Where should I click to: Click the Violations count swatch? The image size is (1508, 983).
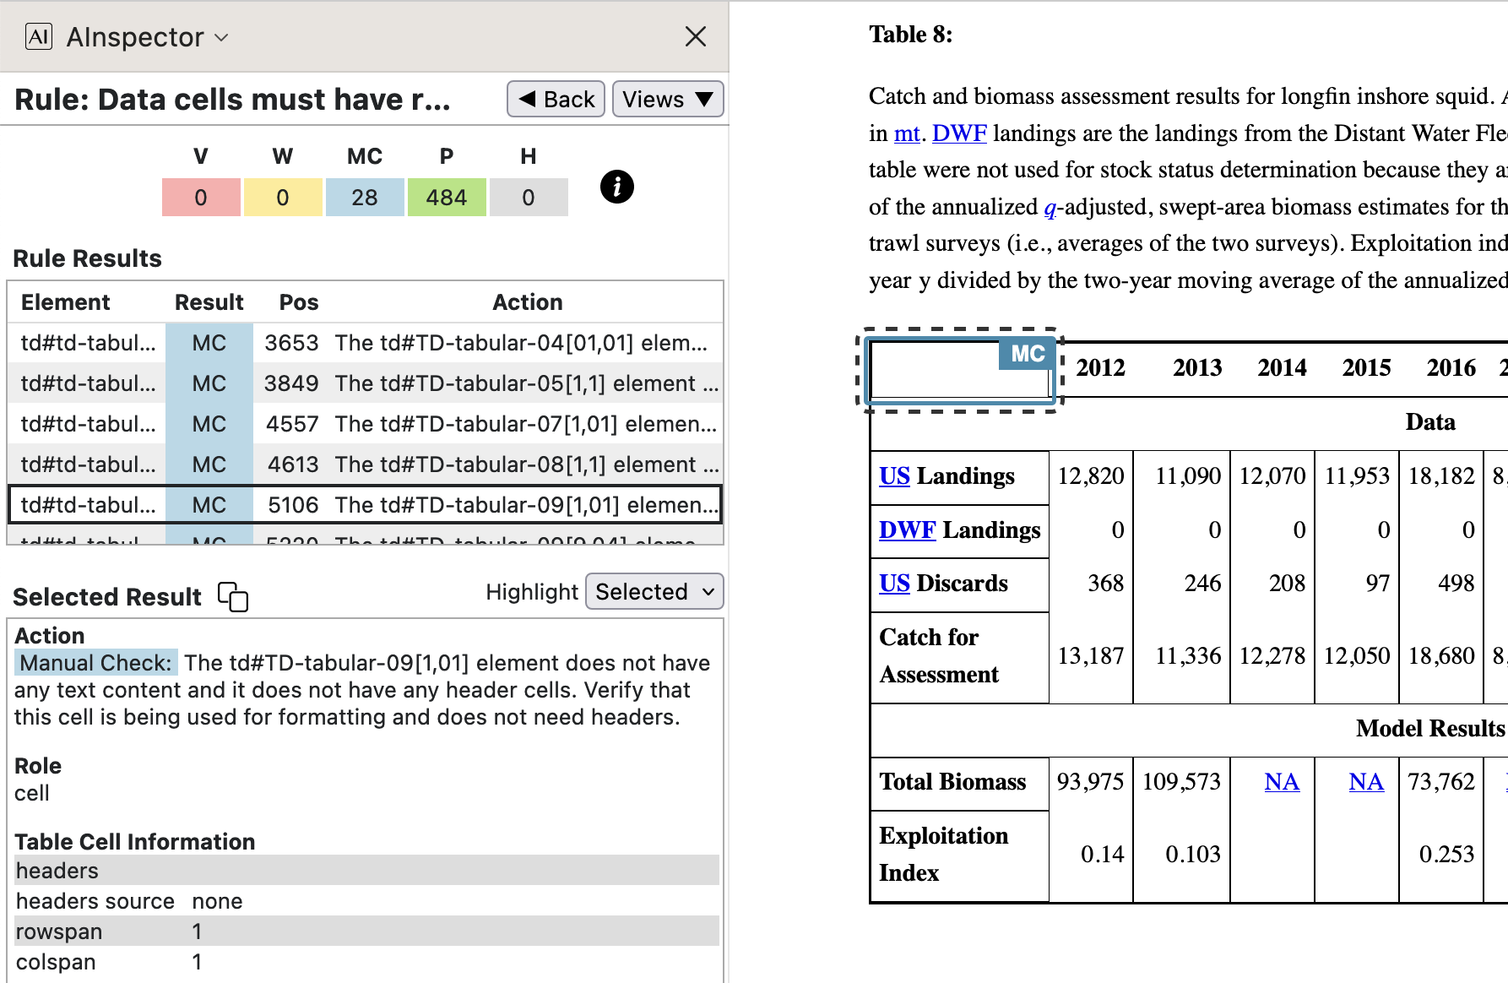(201, 198)
